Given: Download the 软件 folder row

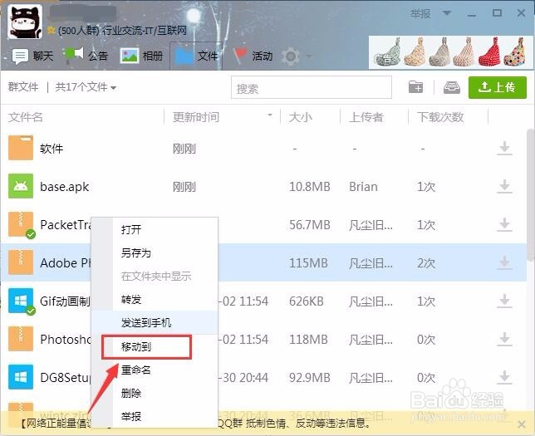Looking at the screenshot, I should (504, 149).
